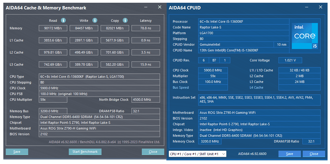Viewport: 330px width, 164px height.
Task: Click the info icon next to Write
Action: (x=95, y=20)
